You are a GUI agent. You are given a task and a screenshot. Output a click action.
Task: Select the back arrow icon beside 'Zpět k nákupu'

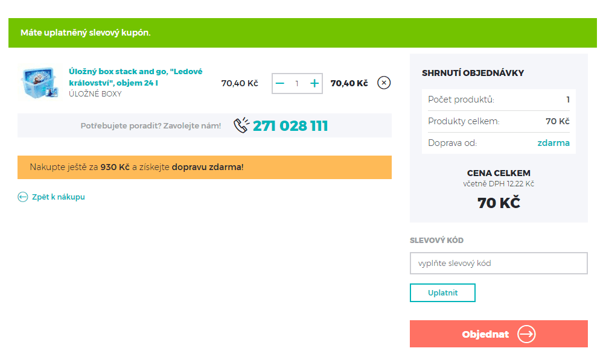[22, 197]
